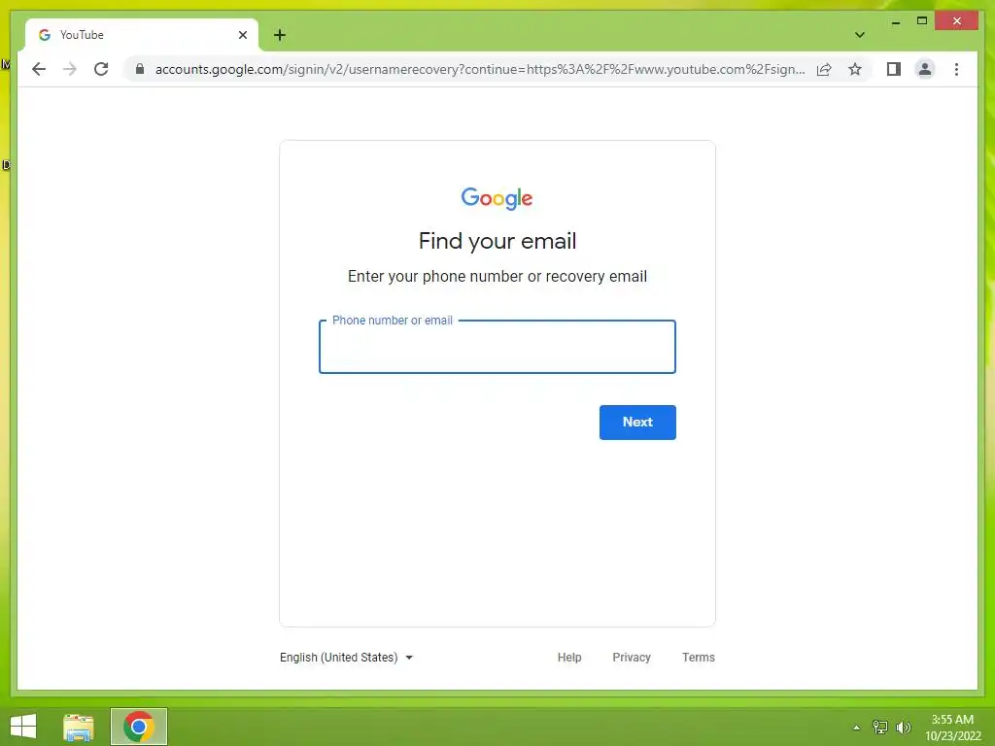Open the English (United States) language dropdown
This screenshot has height=746, width=995.
pyautogui.click(x=347, y=658)
